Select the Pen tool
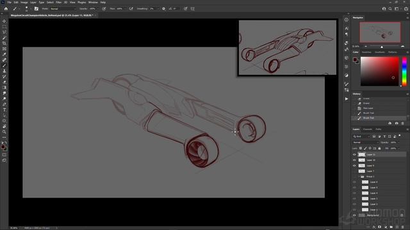 click(x=4, y=104)
